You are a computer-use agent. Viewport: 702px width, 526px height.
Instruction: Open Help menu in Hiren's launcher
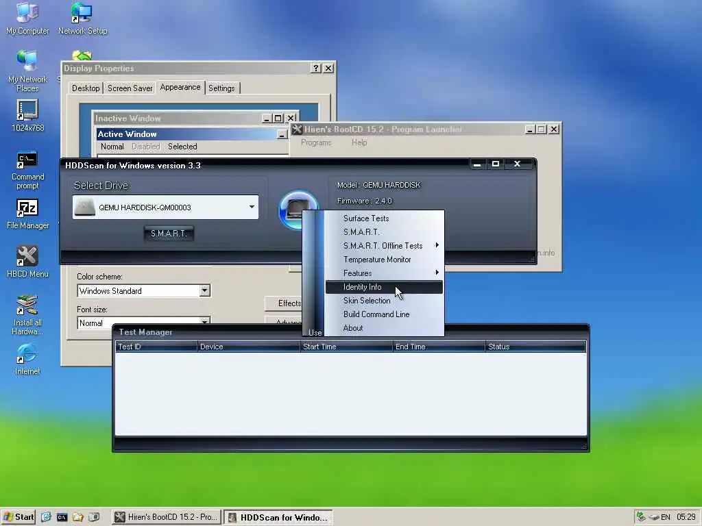coord(359,142)
